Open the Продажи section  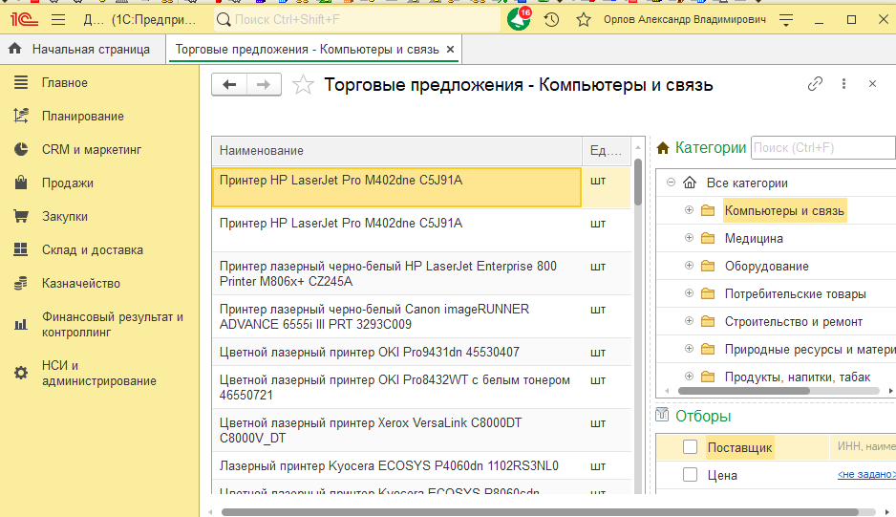click(x=68, y=183)
